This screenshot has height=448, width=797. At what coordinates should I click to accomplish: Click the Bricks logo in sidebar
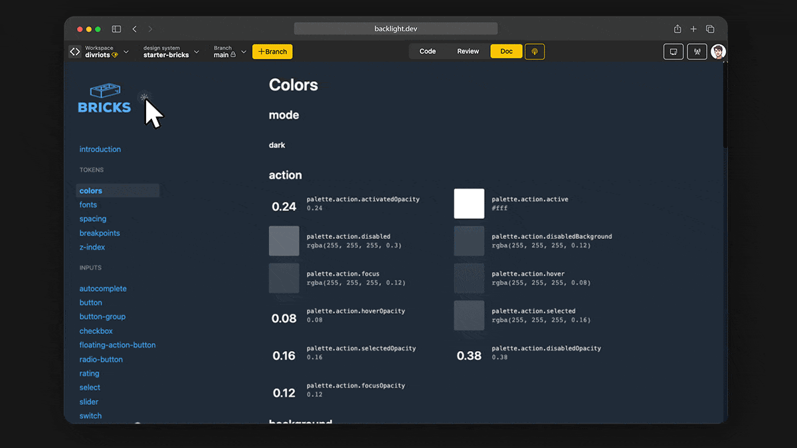(104, 99)
